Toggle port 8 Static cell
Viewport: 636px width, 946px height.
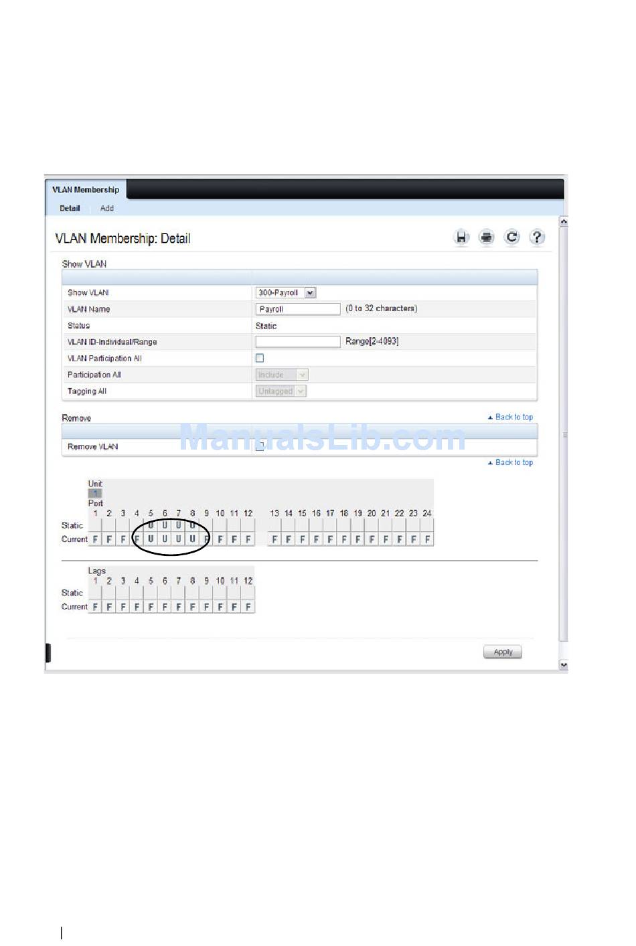pyautogui.click(x=193, y=525)
